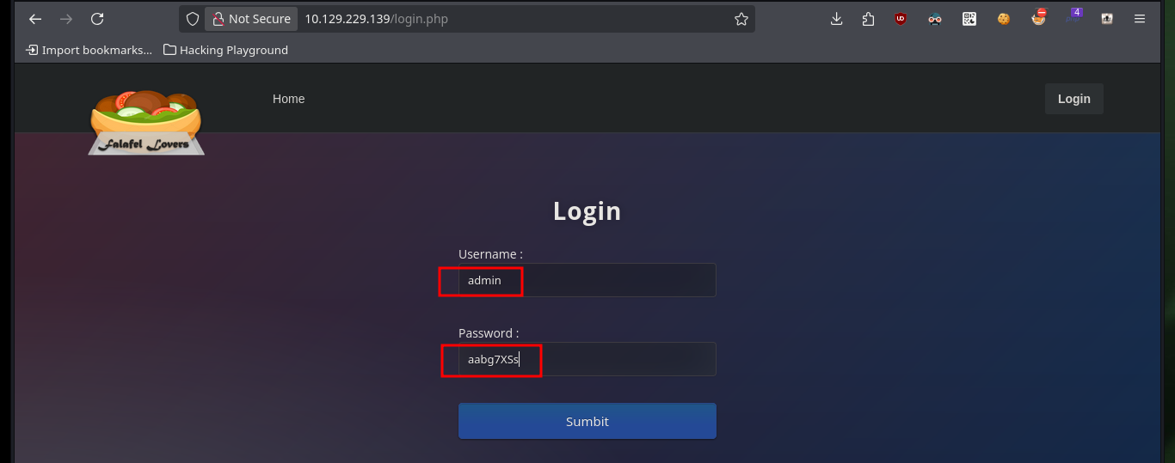Reload the login page
Screen dimensions: 1175x463
coord(97,19)
